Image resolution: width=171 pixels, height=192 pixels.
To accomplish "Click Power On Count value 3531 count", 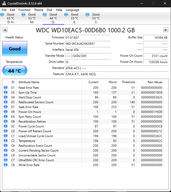I will pyautogui.click(x=156, y=56).
